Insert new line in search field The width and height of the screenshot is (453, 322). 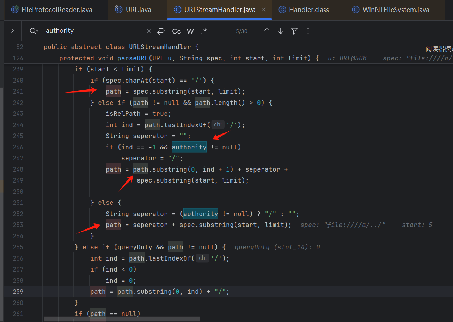pyautogui.click(x=161, y=31)
